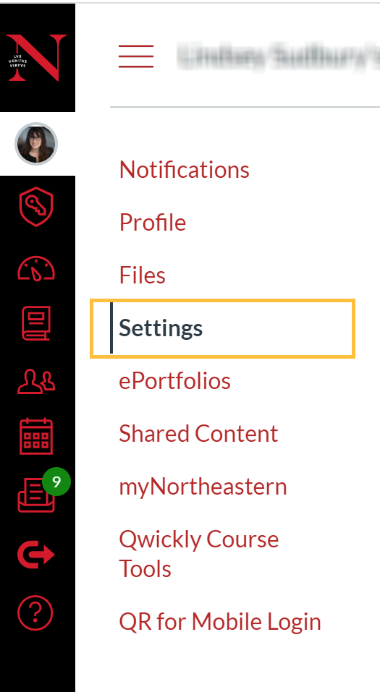This screenshot has height=692, width=380.
Task: Open Qwickly Course Tools
Action: tap(199, 553)
